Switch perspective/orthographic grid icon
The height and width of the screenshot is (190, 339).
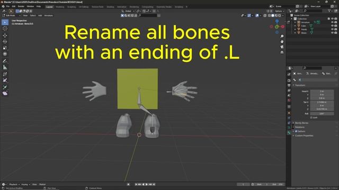[282, 52]
